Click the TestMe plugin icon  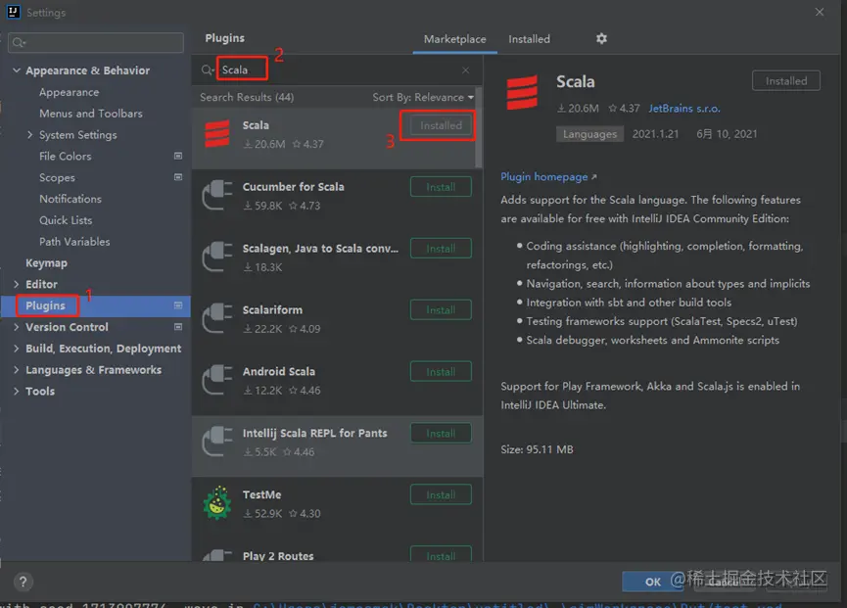coord(216,503)
